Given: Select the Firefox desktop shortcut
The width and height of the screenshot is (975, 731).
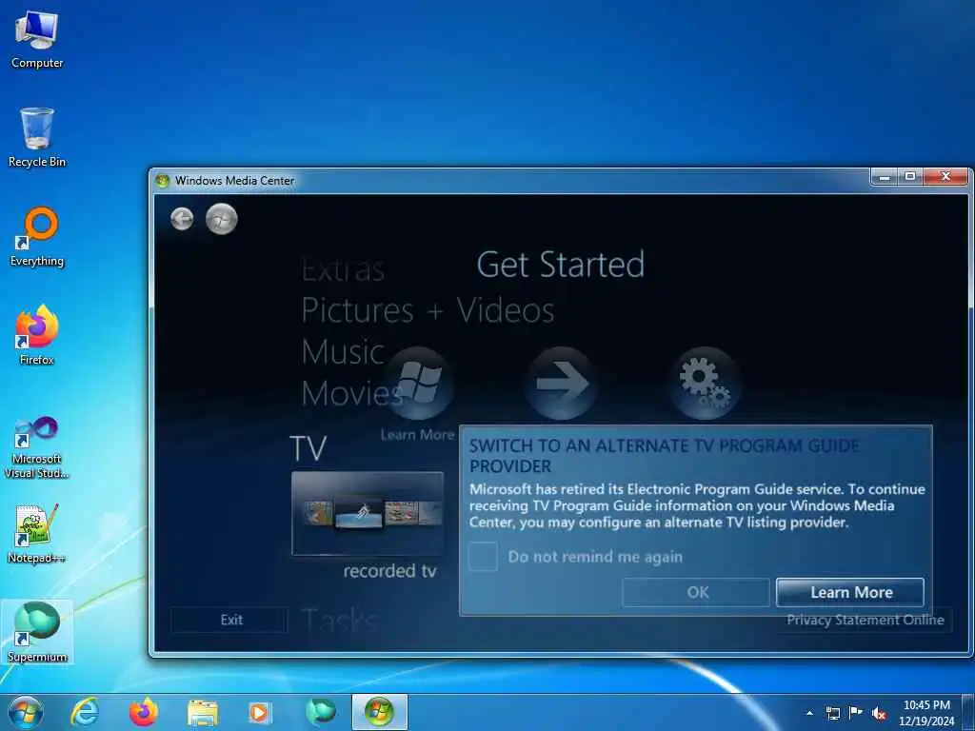Looking at the screenshot, I should 37,336.
